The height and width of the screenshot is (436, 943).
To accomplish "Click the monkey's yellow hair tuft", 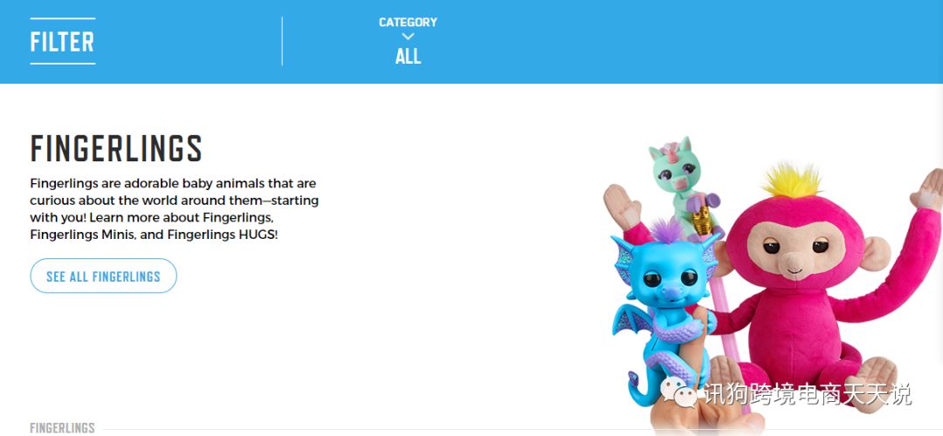I will coord(791,181).
